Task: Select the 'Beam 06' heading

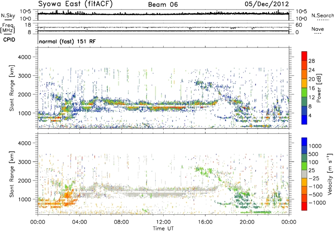Action: click(x=163, y=5)
